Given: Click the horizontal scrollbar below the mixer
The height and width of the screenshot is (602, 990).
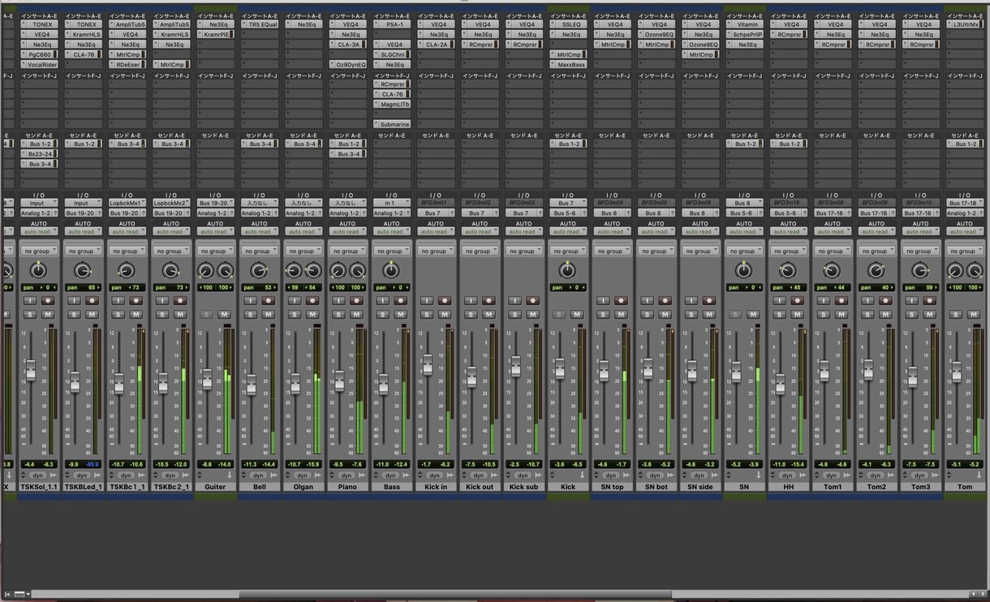Looking at the screenshot, I should point(454,595).
